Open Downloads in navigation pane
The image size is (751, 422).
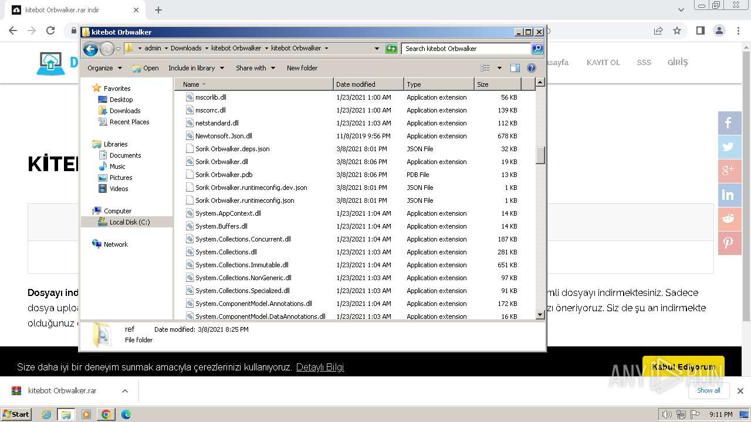coord(125,111)
